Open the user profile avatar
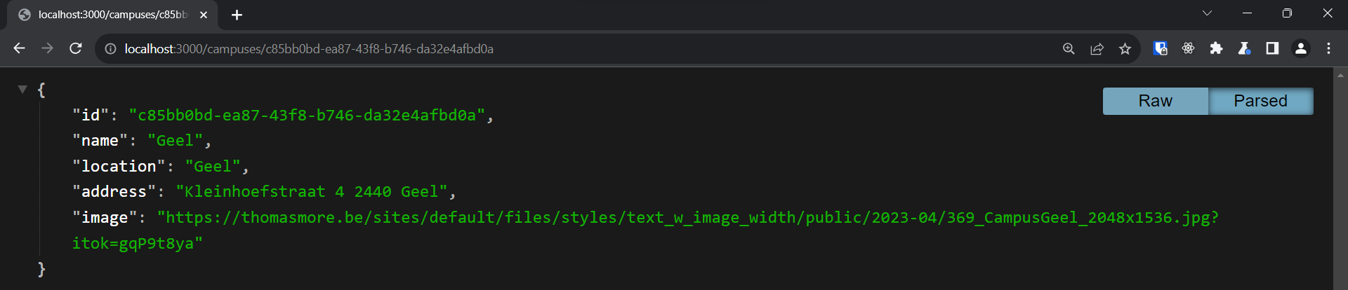Image resolution: width=1348 pixels, height=290 pixels. pyautogui.click(x=1300, y=48)
